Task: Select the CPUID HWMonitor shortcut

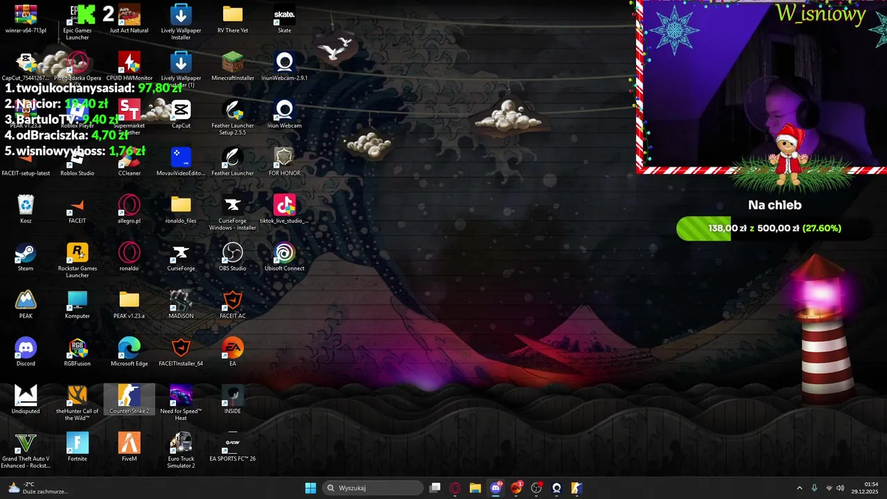Action: click(129, 67)
